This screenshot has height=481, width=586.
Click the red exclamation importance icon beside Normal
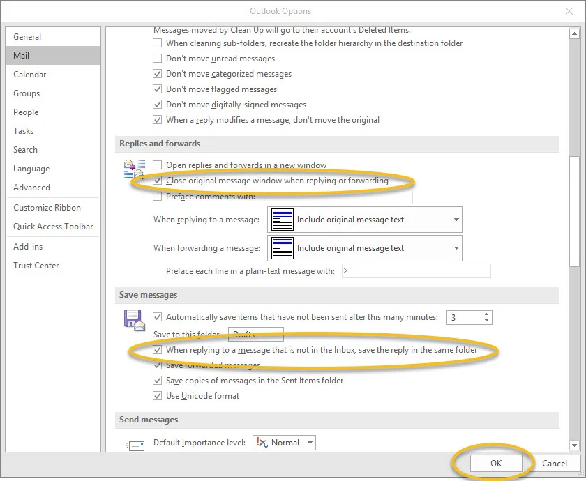tap(260, 442)
